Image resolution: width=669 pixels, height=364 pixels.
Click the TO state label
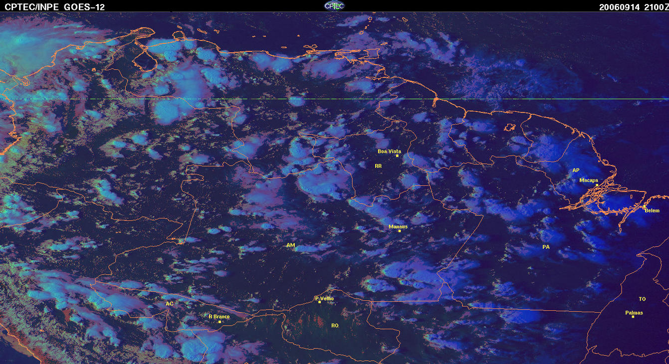click(x=642, y=299)
